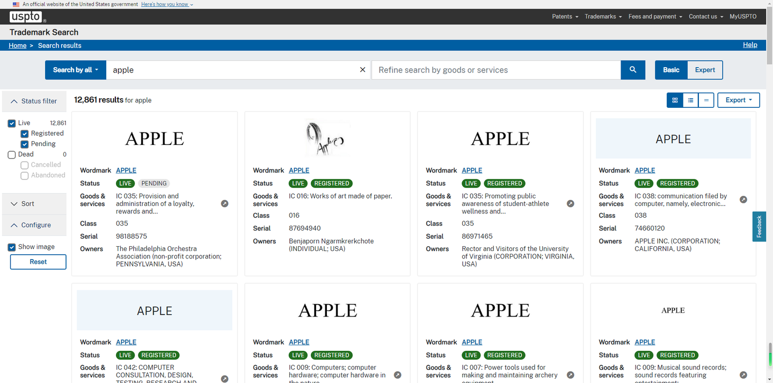Collapse the Status filter section
Screen dimensions: 773x383
[x=34, y=101]
